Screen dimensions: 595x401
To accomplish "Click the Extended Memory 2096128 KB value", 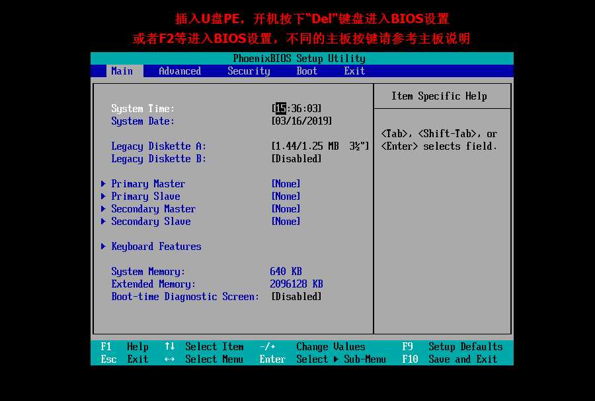I will [296, 284].
